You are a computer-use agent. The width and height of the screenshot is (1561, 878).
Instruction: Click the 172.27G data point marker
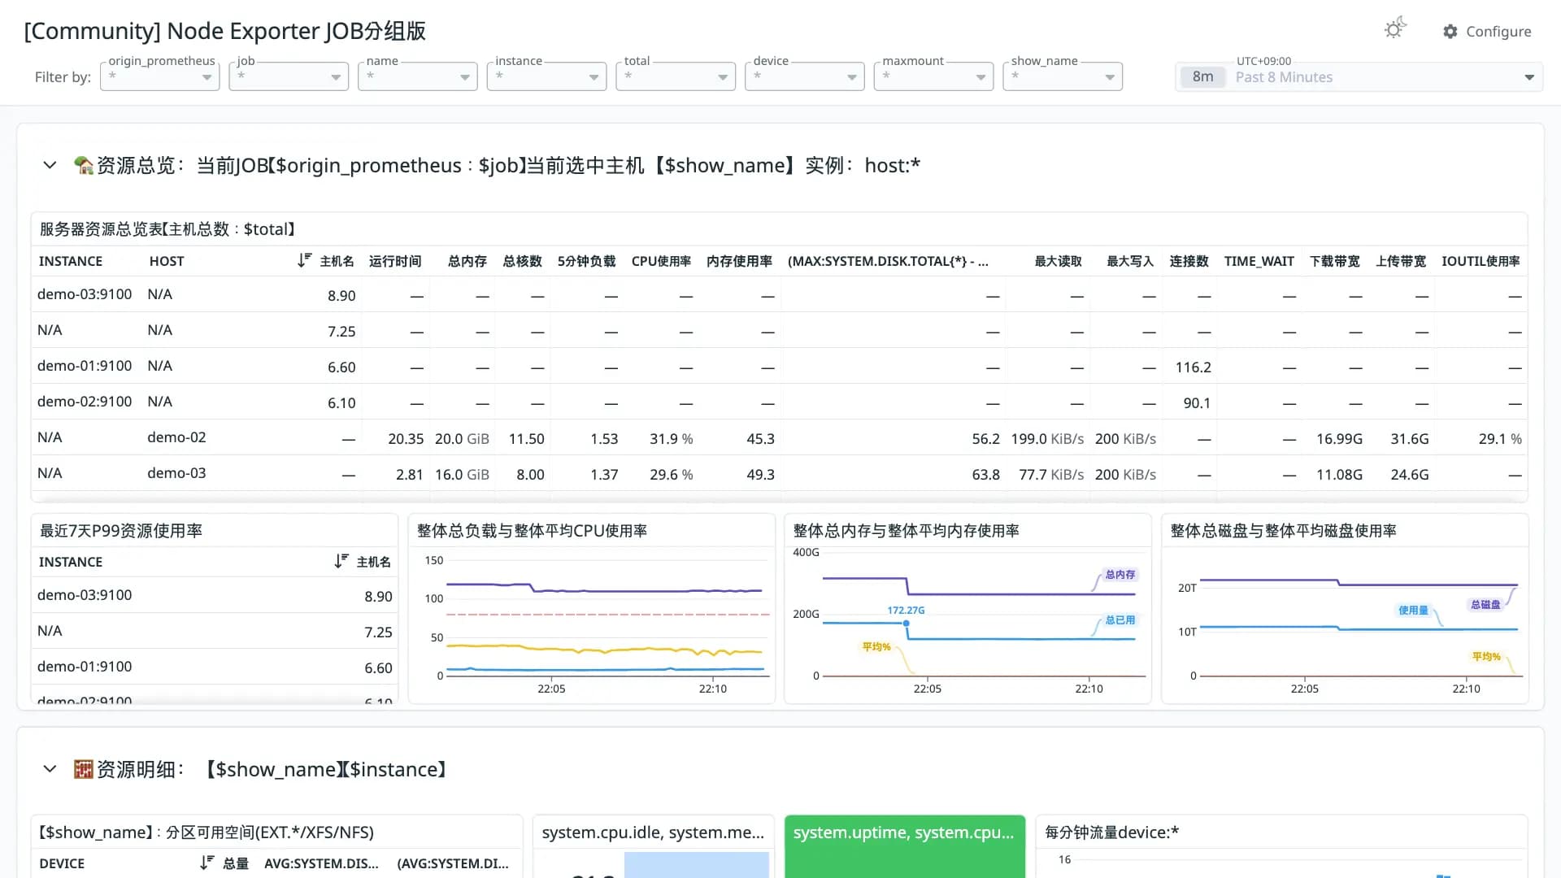(x=906, y=624)
